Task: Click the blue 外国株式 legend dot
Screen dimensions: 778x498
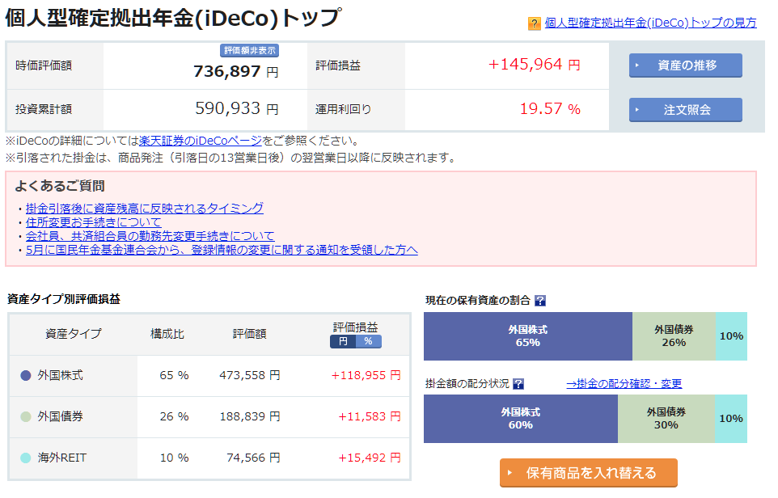Action: coord(25,375)
